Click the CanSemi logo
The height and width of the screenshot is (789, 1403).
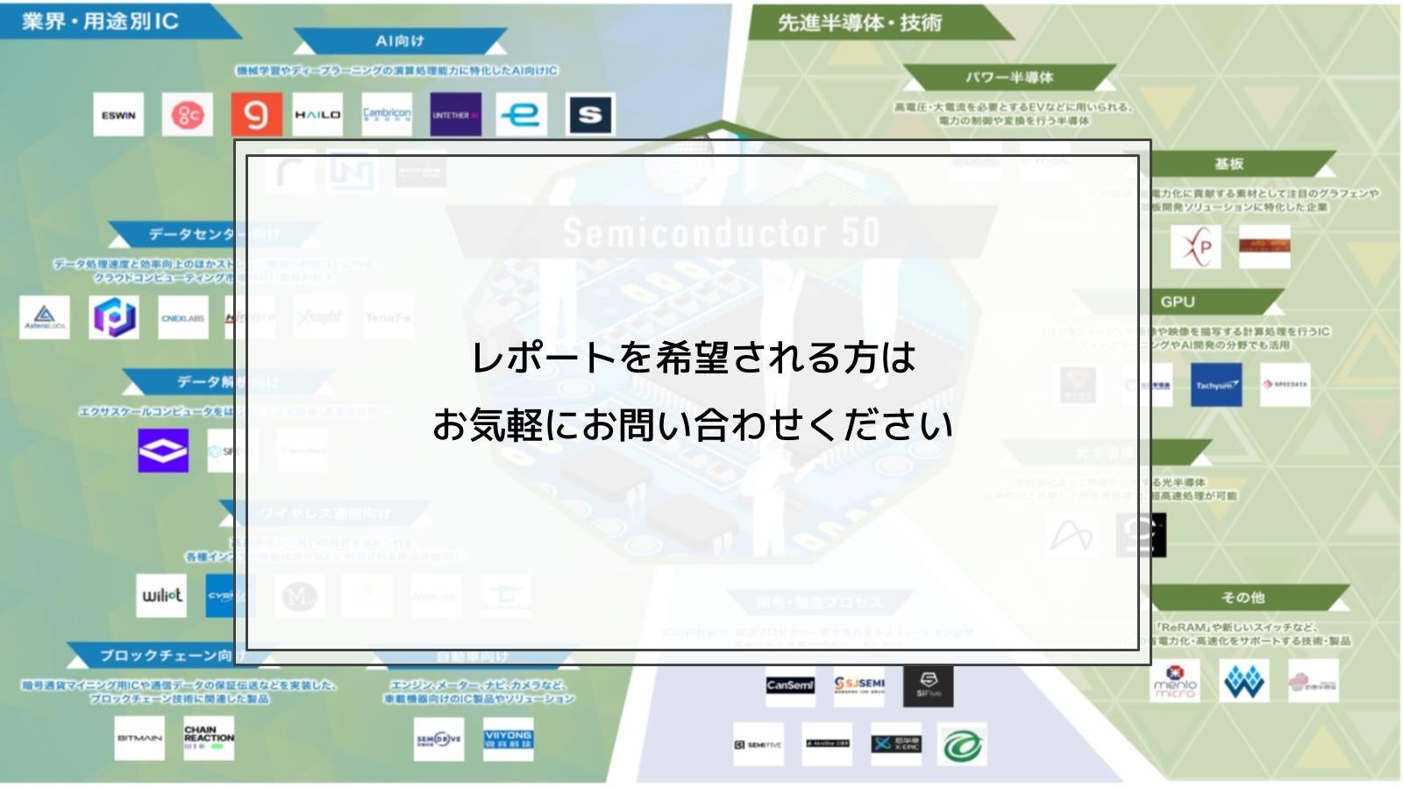pos(790,685)
